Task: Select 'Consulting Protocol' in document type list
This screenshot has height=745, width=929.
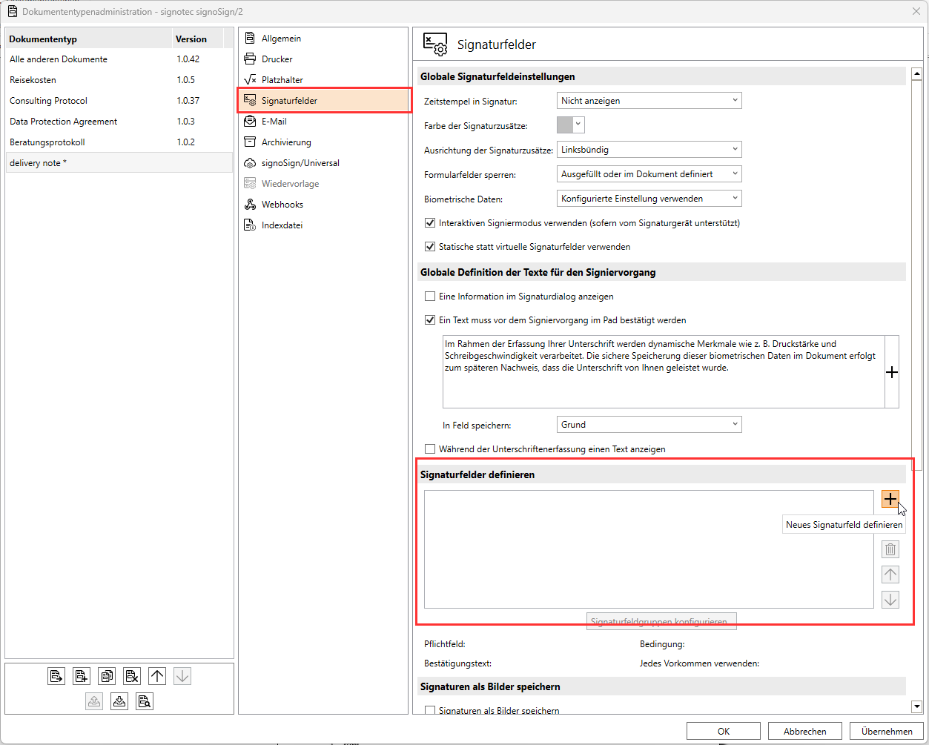Action: click(49, 101)
